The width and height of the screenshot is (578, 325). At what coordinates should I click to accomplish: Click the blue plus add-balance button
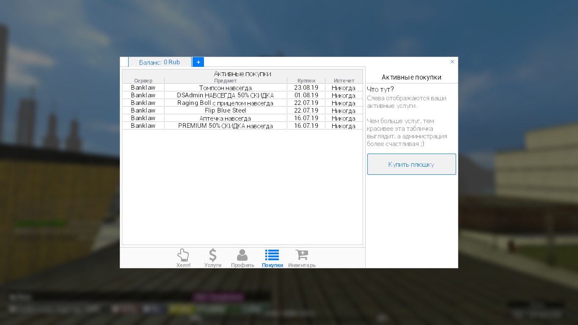(x=198, y=62)
